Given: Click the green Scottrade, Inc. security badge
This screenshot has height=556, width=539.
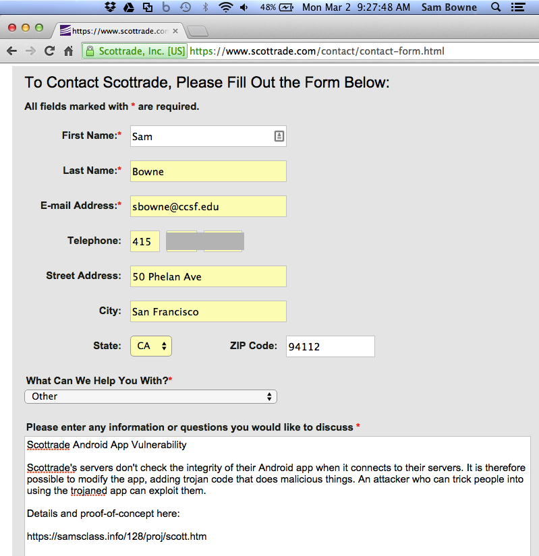Looking at the screenshot, I should [x=134, y=51].
